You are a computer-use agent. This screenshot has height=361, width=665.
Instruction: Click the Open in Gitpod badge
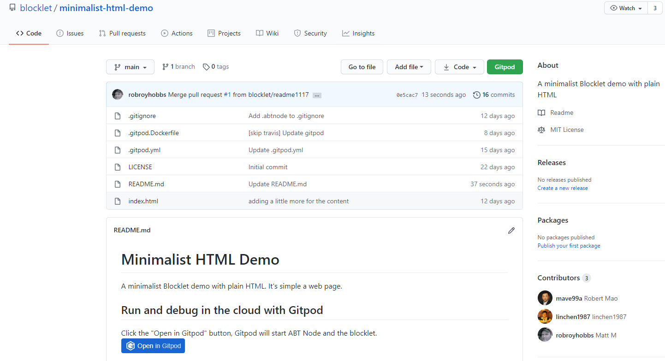[x=153, y=346]
